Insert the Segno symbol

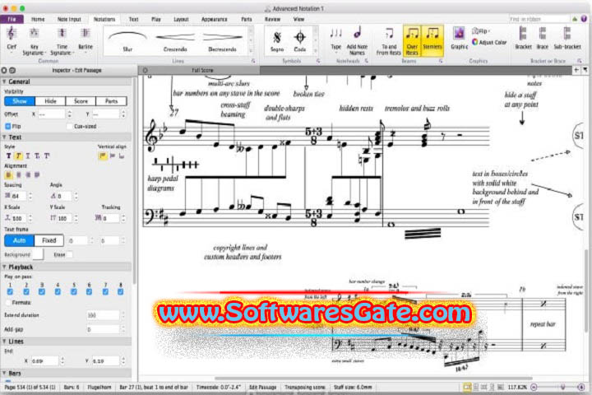coord(277,41)
